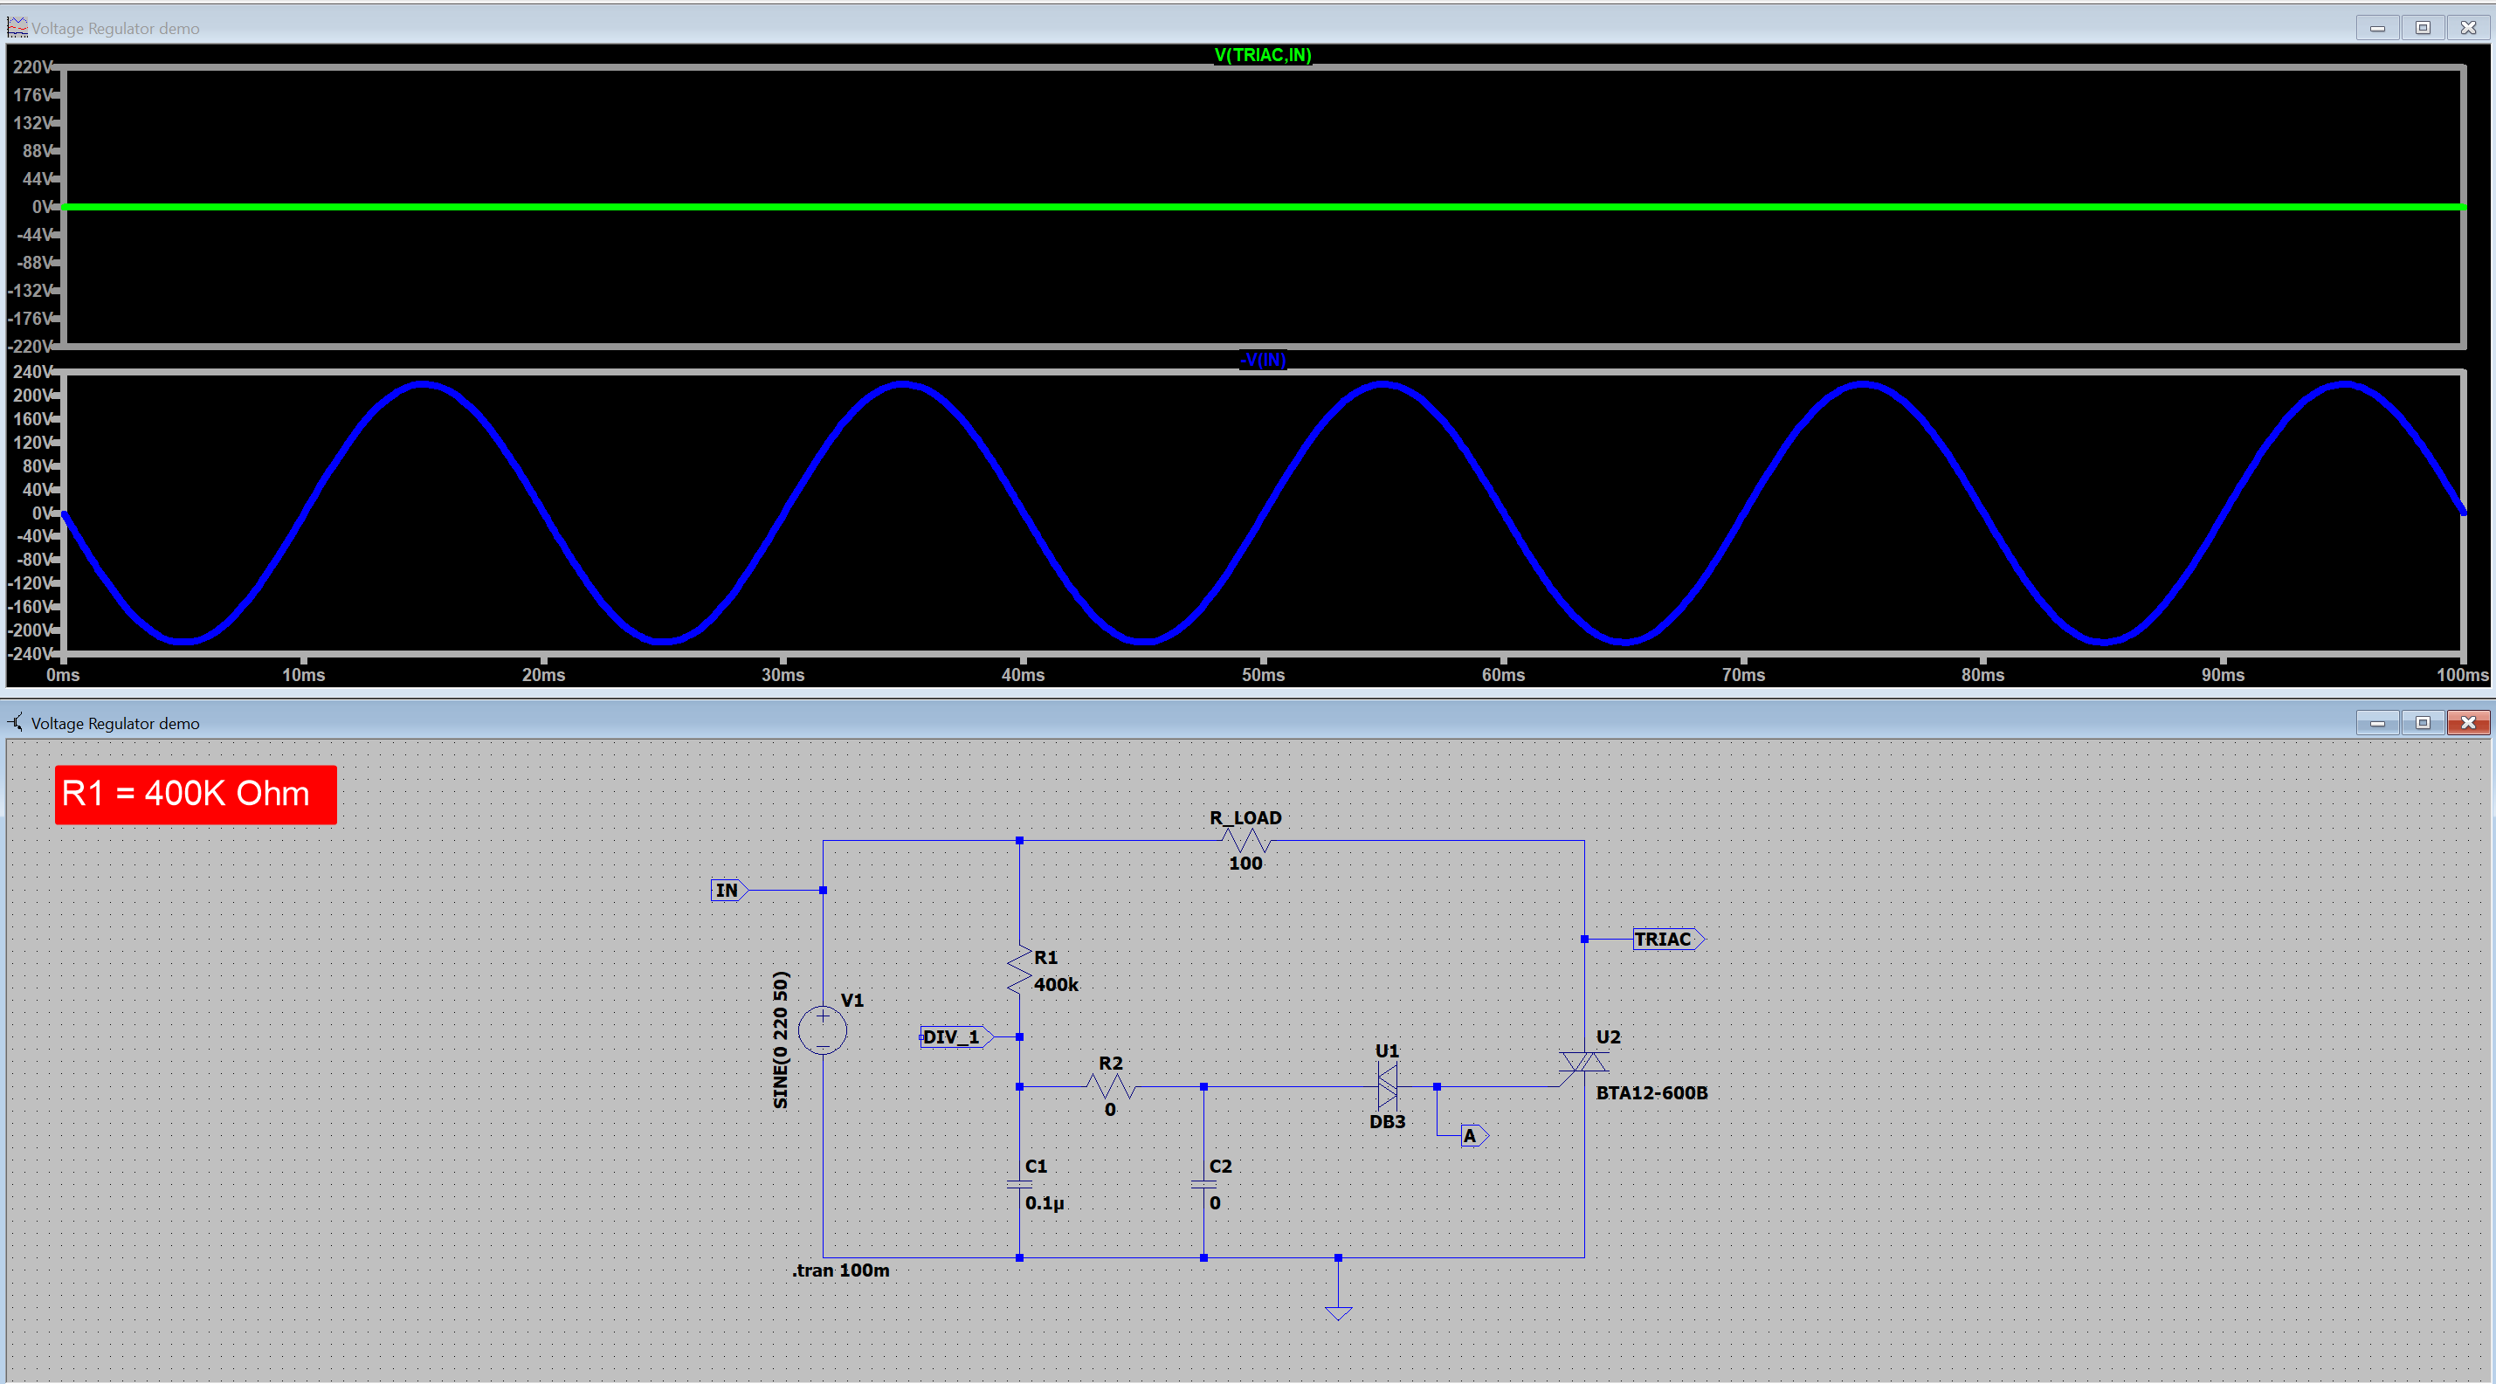Click the 0 value of R2
Viewport: 2496px width, 1384px height.
pyautogui.click(x=1110, y=1110)
